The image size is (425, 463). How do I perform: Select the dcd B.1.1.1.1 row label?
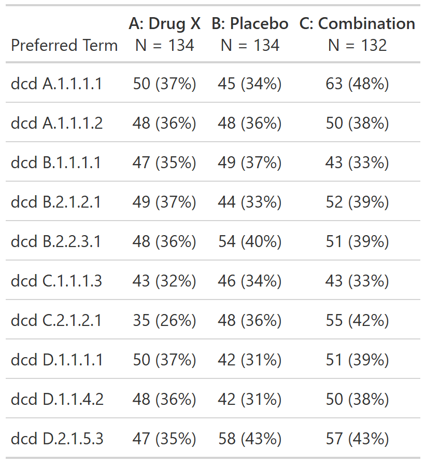click(x=56, y=162)
